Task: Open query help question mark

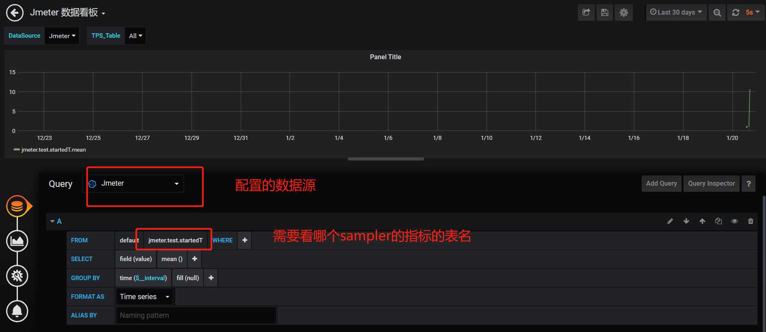Action: tap(749, 184)
